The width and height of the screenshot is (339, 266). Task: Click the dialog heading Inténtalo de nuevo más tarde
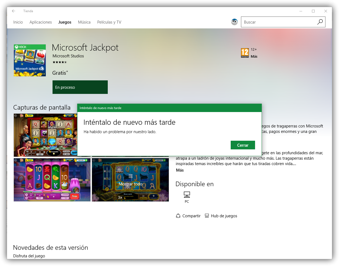[129, 122]
